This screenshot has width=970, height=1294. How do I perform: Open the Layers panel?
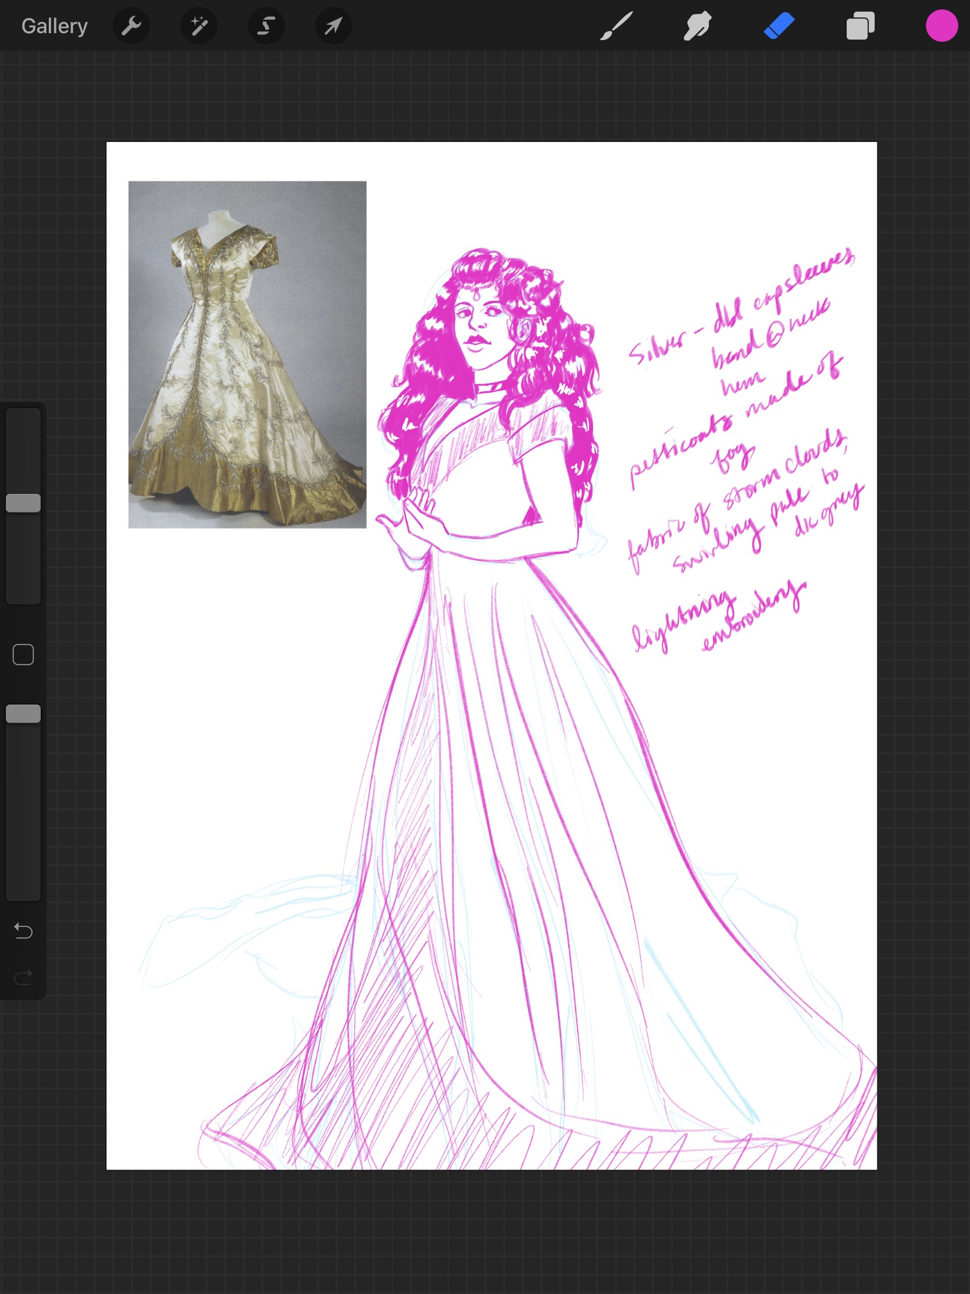click(860, 26)
